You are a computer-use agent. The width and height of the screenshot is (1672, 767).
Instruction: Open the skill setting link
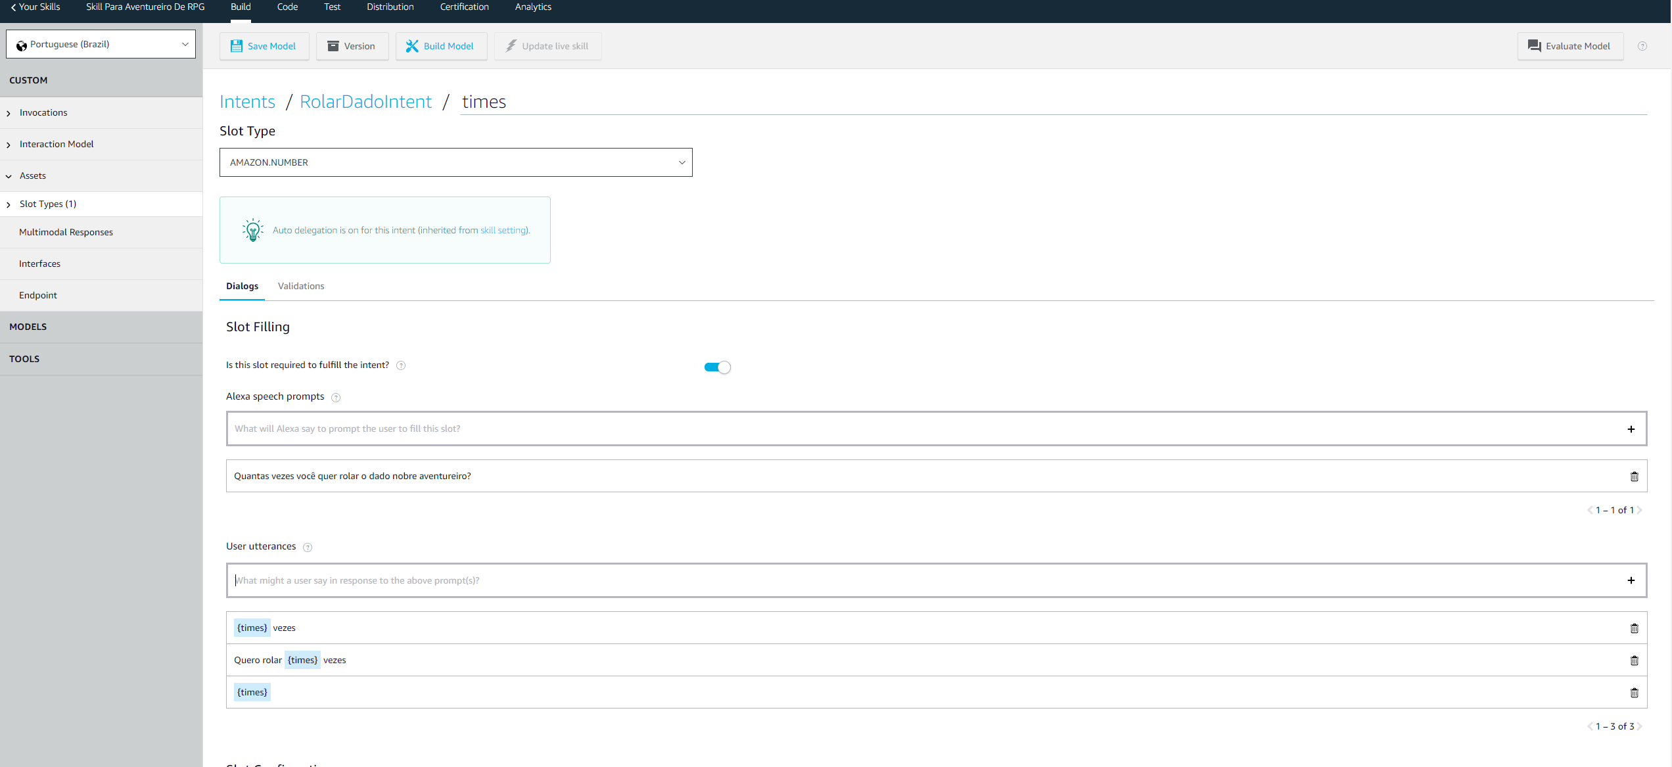[503, 230]
